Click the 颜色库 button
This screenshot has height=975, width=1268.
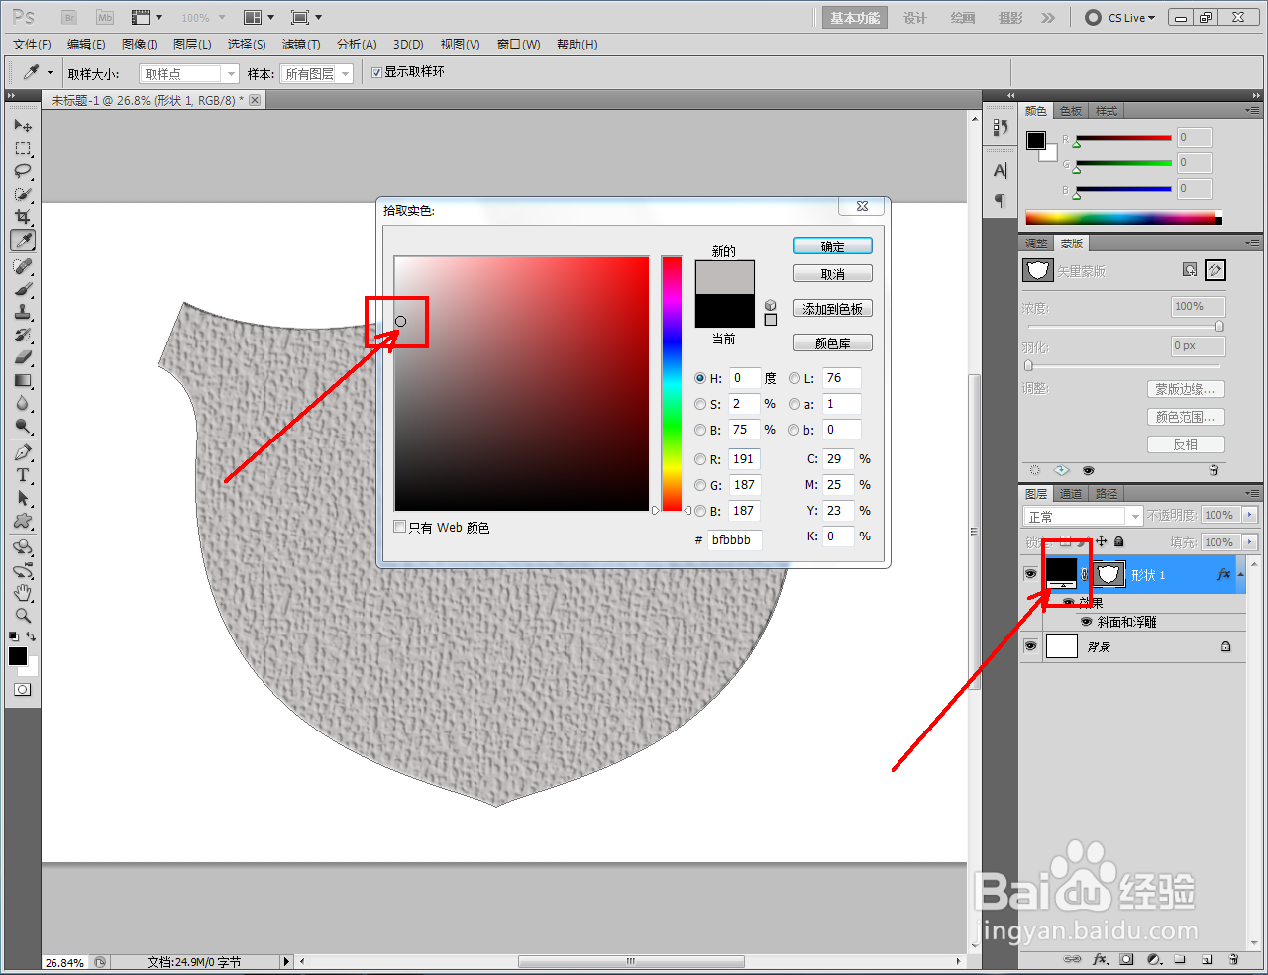[833, 343]
